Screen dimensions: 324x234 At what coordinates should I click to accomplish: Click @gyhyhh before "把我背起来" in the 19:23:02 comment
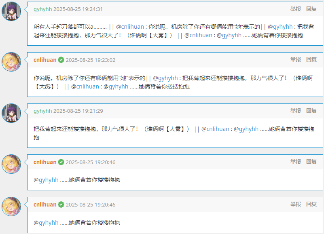(165, 78)
